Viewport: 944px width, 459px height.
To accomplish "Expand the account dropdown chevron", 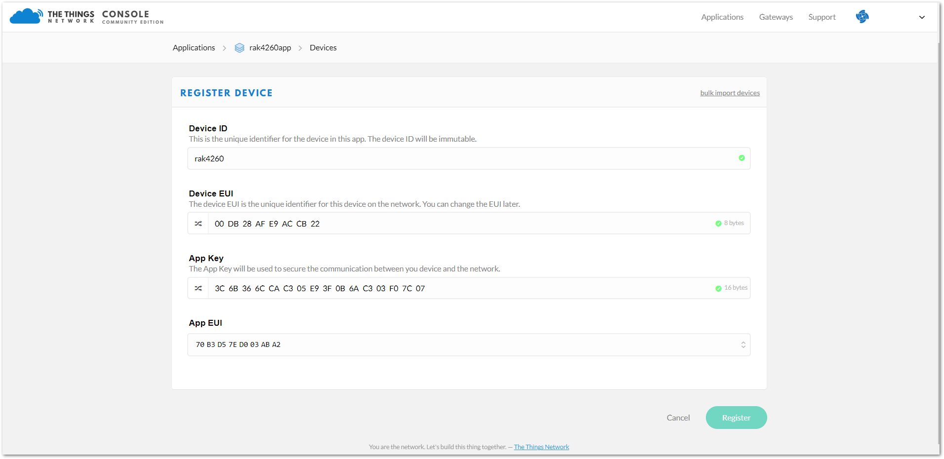I will [922, 17].
